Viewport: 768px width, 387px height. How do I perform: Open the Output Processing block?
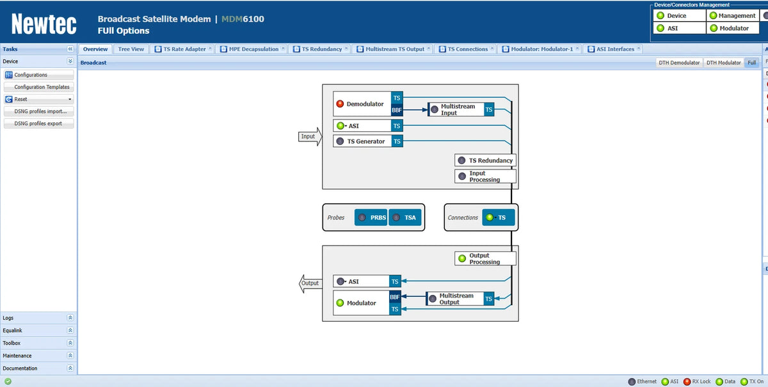point(485,258)
